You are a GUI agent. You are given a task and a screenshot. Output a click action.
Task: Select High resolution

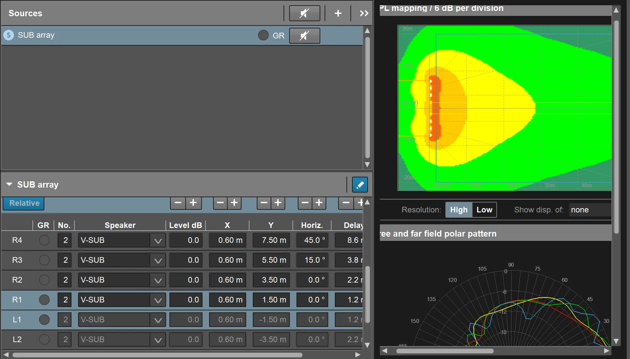pos(459,210)
